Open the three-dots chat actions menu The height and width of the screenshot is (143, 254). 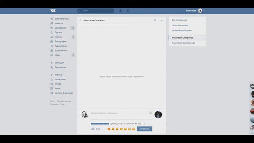click(162, 20)
